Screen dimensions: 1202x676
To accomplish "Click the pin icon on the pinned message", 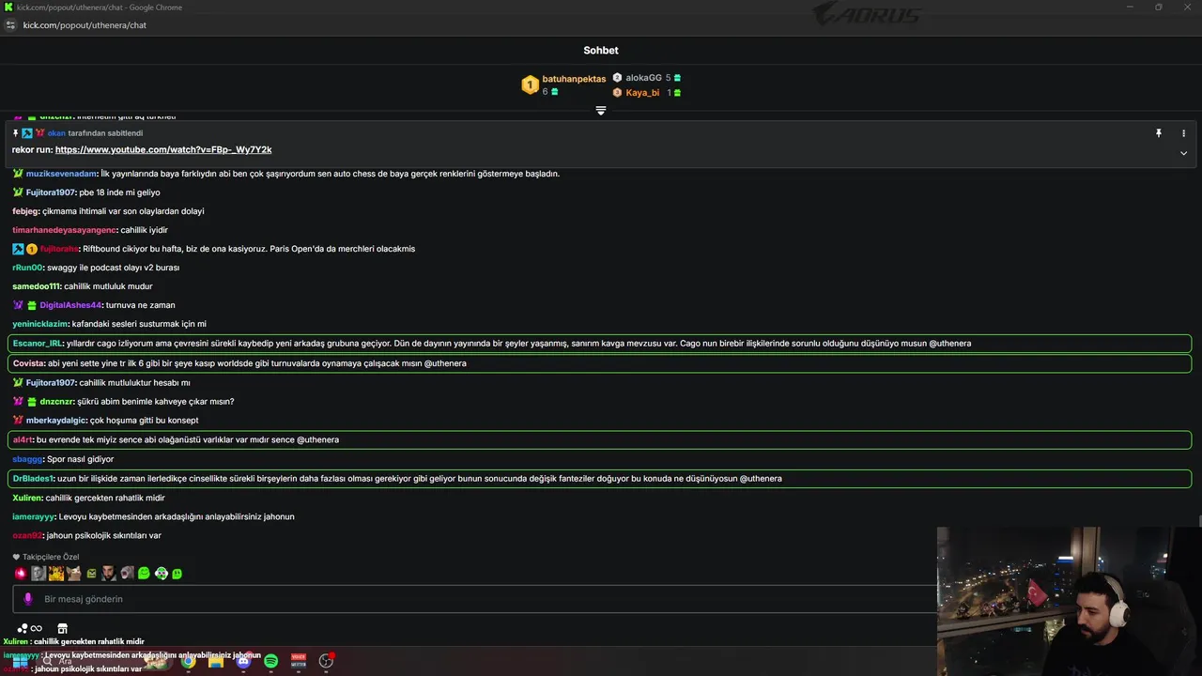I will click(x=1159, y=133).
